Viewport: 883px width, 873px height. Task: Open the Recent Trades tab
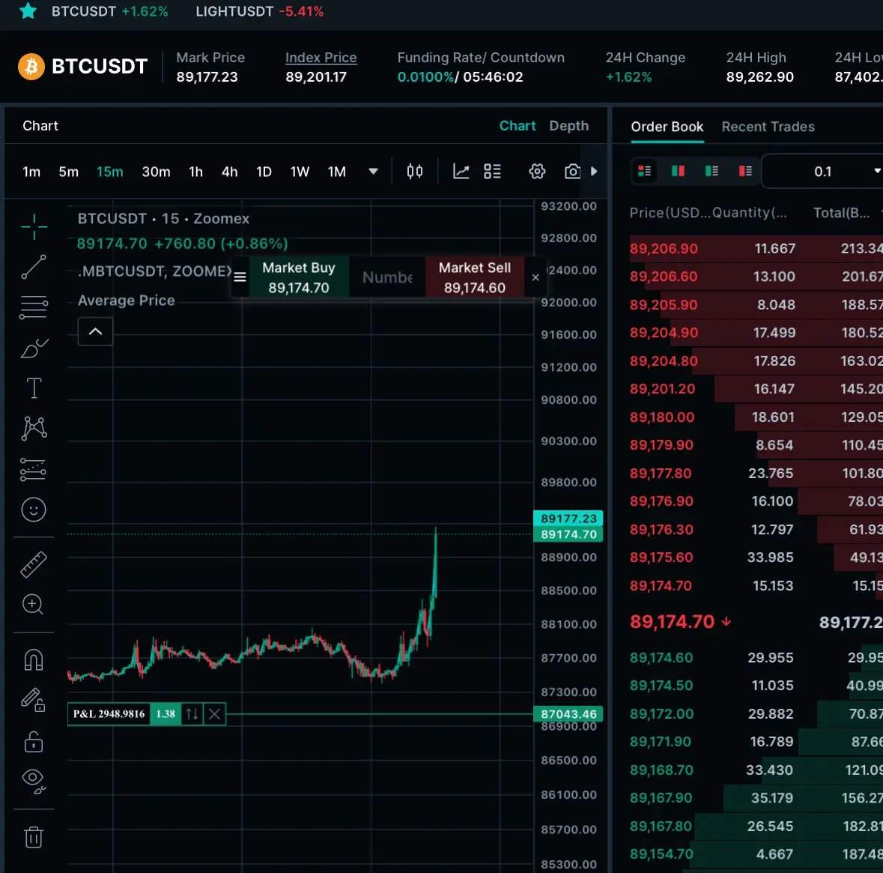pos(768,127)
